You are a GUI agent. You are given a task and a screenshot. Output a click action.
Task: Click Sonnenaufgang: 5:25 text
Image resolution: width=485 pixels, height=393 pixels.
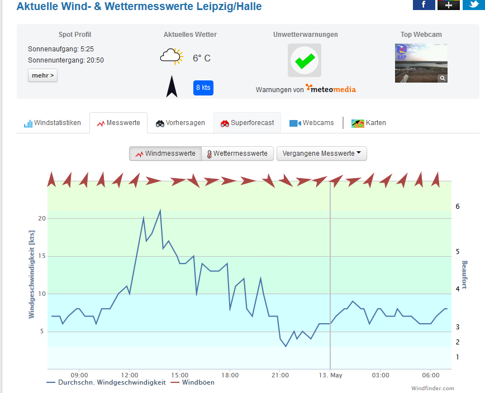point(61,49)
